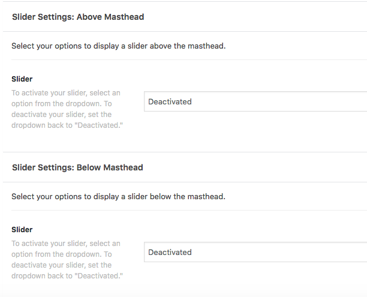Click 'option from the dropdown' text in Below Masthead
367x297 pixels.
[x=56, y=254]
